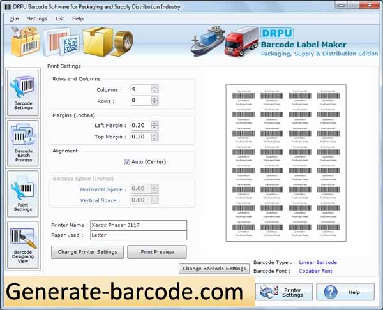Click the Paper used field showing Letter
383x310 pixels.
[x=139, y=235]
